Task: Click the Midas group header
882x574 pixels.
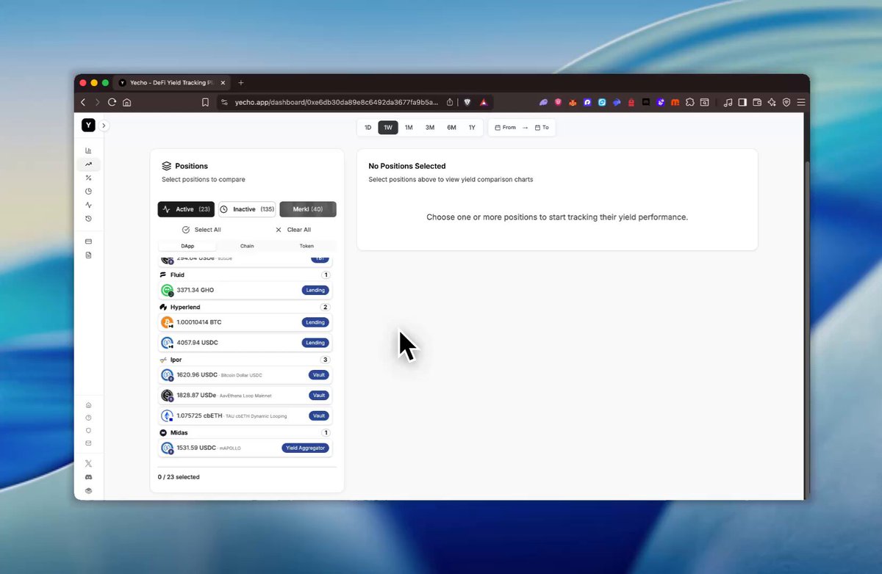Action: click(x=245, y=433)
